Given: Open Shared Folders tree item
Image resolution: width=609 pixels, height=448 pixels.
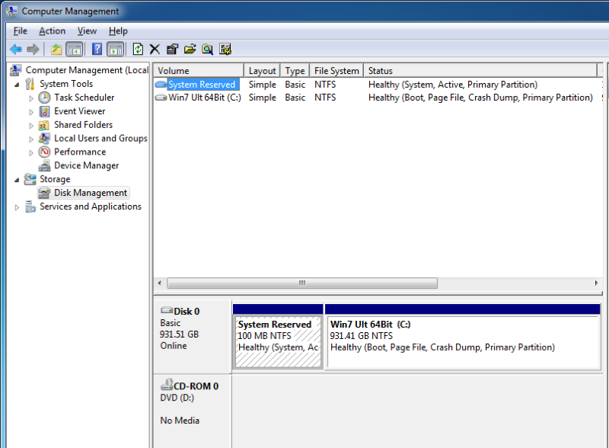Looking at the screenshot, I should pos(84,124).
